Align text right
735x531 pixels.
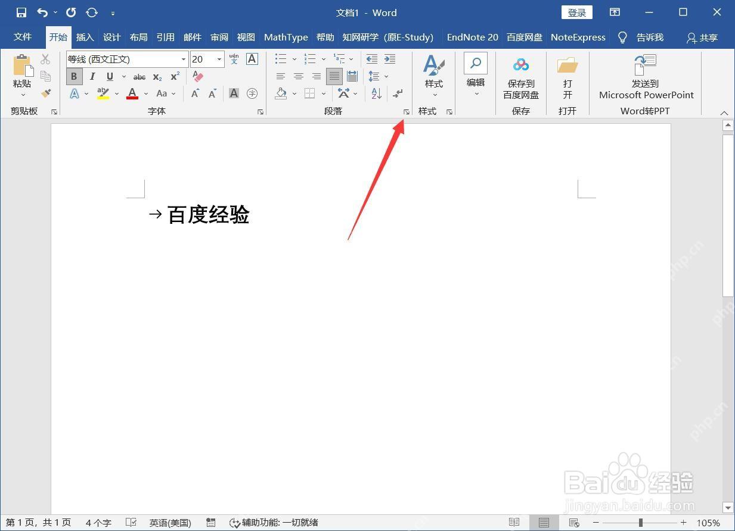coord(317,76)
